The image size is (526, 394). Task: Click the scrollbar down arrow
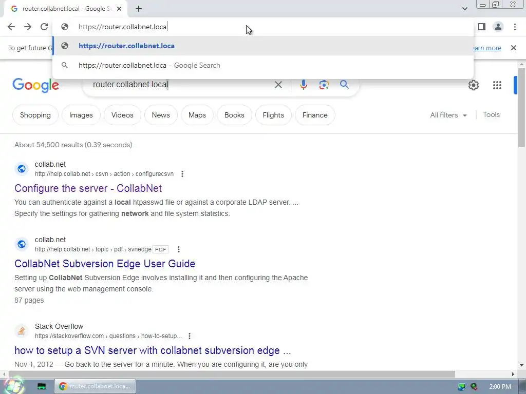point(521,365)
